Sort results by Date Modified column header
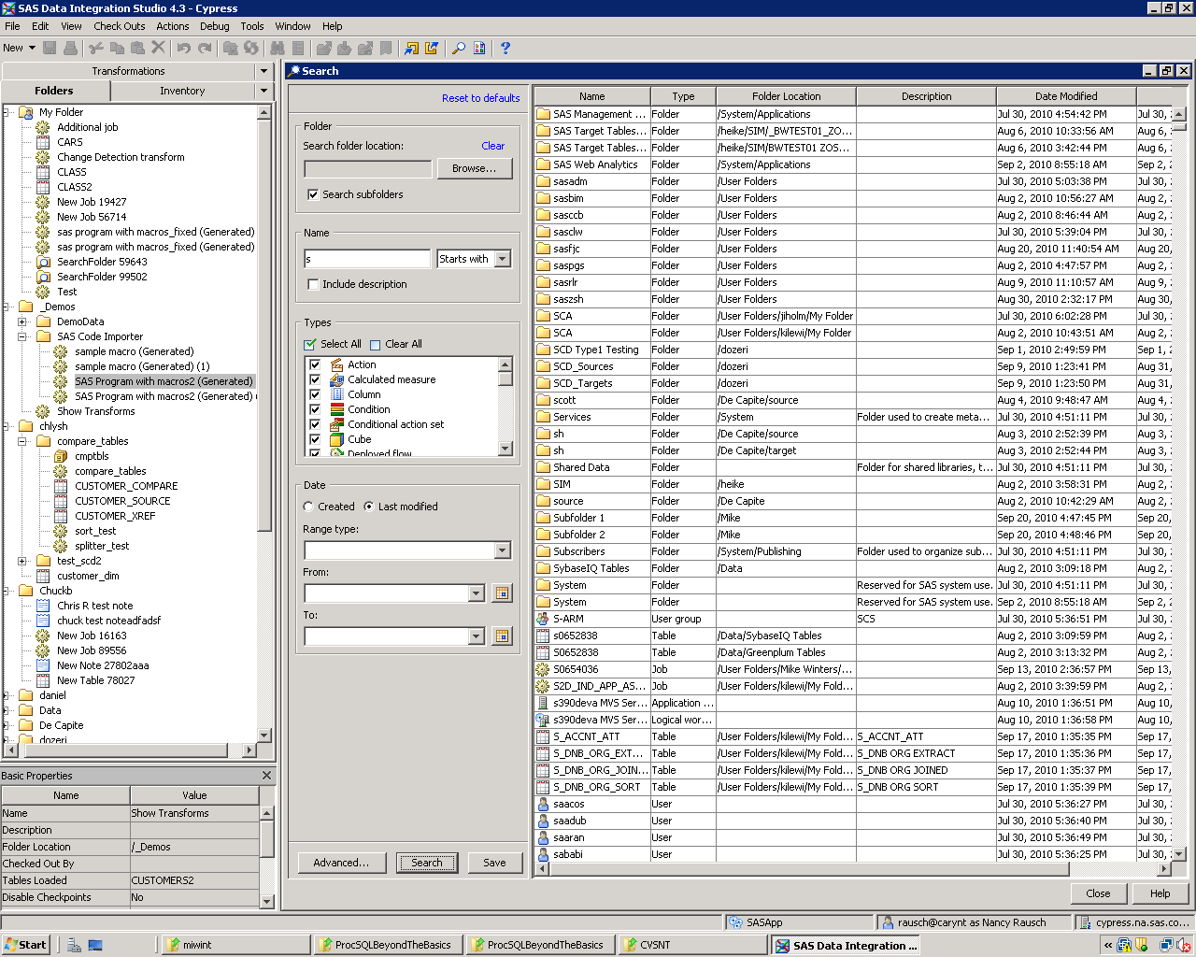This screenshot has height=957, width=1196. [1066, 96]
